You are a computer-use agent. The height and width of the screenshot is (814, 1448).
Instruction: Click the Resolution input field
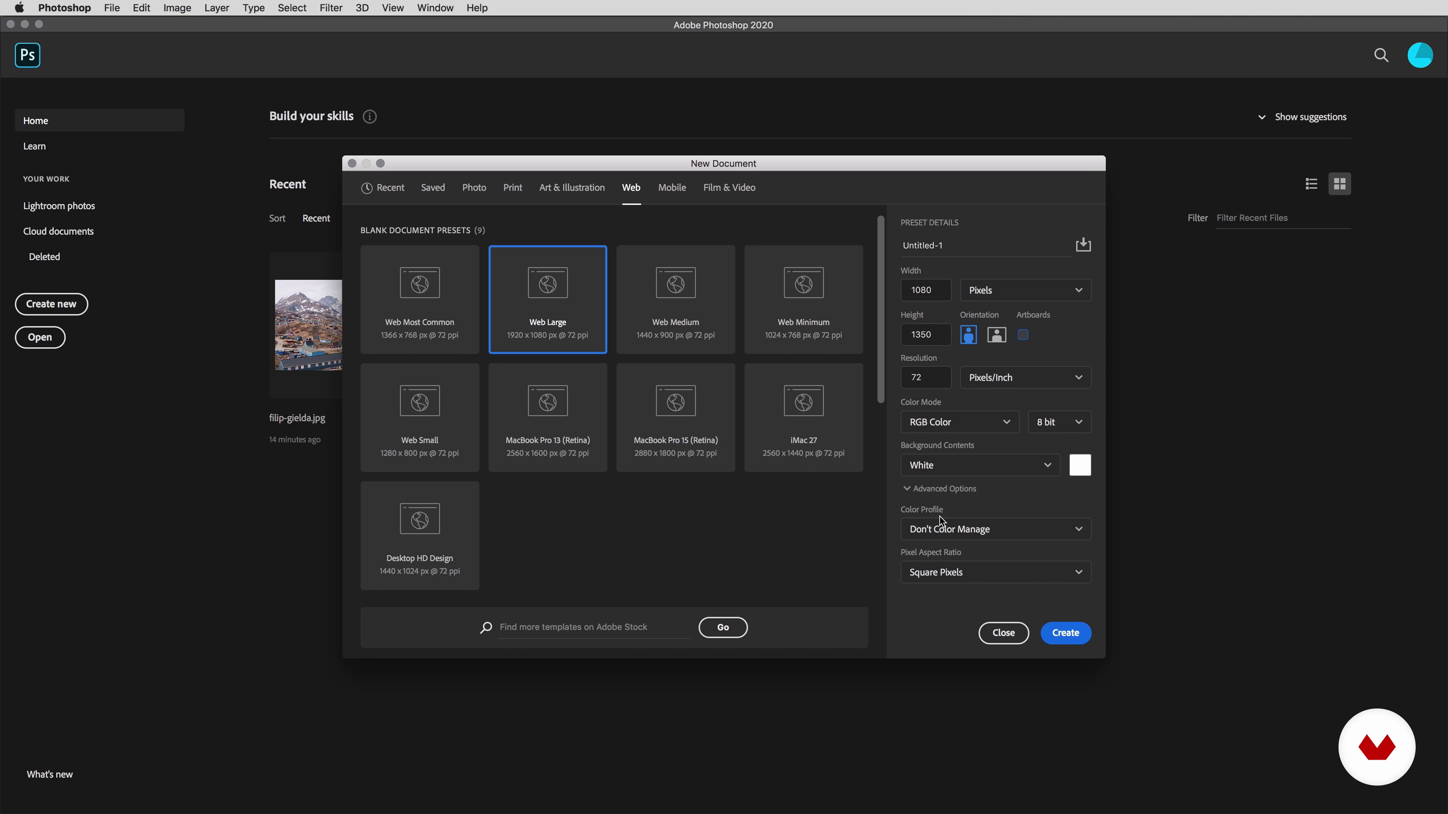[926, 378]
